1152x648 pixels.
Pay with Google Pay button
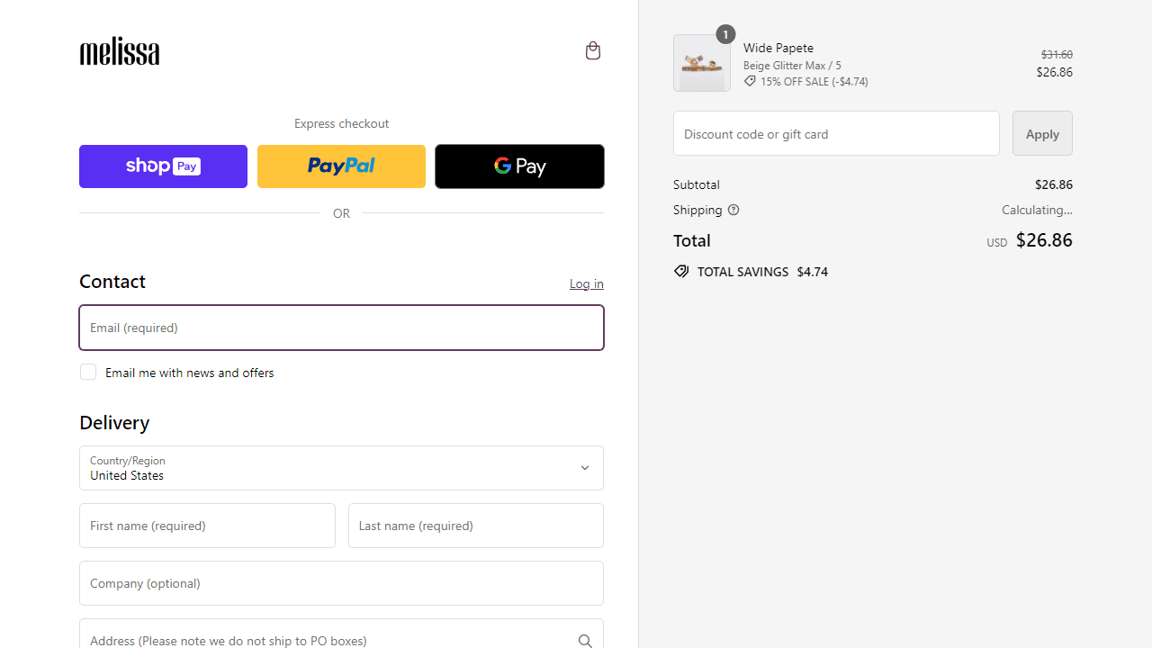click(519, 166)
